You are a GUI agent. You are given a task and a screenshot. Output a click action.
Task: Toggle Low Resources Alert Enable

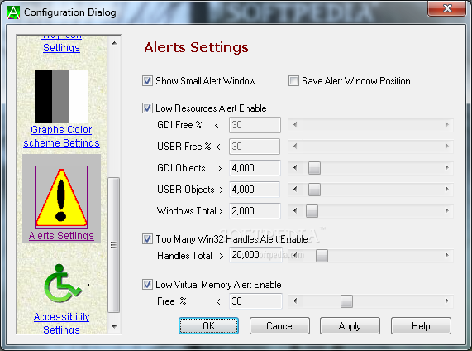click(147, 108)
